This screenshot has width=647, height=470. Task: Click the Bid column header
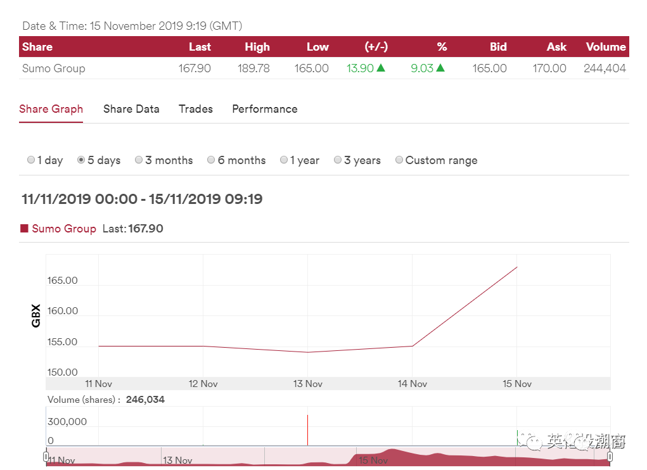pyautogui.click(x=498, y=47)
